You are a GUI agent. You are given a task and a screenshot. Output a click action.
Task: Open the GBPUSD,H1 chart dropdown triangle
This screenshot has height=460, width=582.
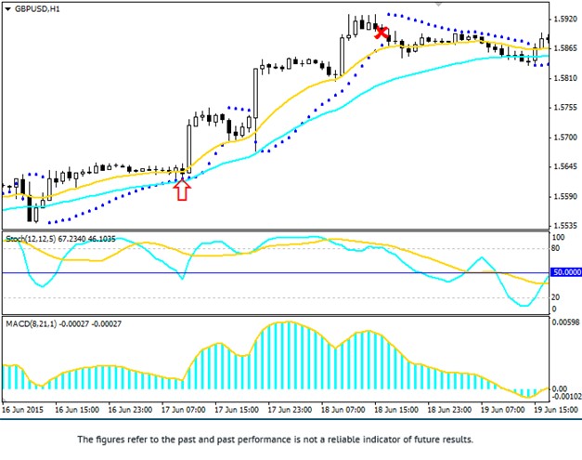tap(7, 9)
